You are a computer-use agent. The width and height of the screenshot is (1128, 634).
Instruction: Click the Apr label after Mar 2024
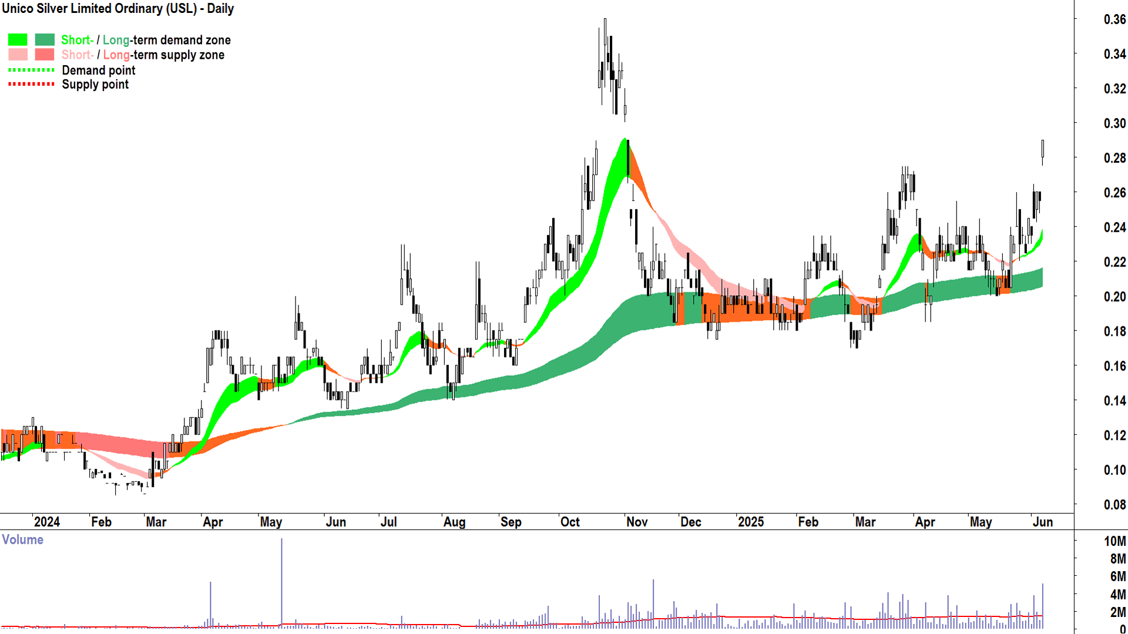[213, 522]
